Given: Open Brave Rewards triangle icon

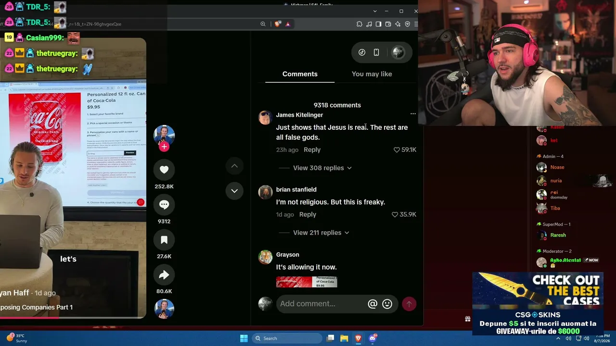Looking at the screenshot, I should [x=288, y=24].
